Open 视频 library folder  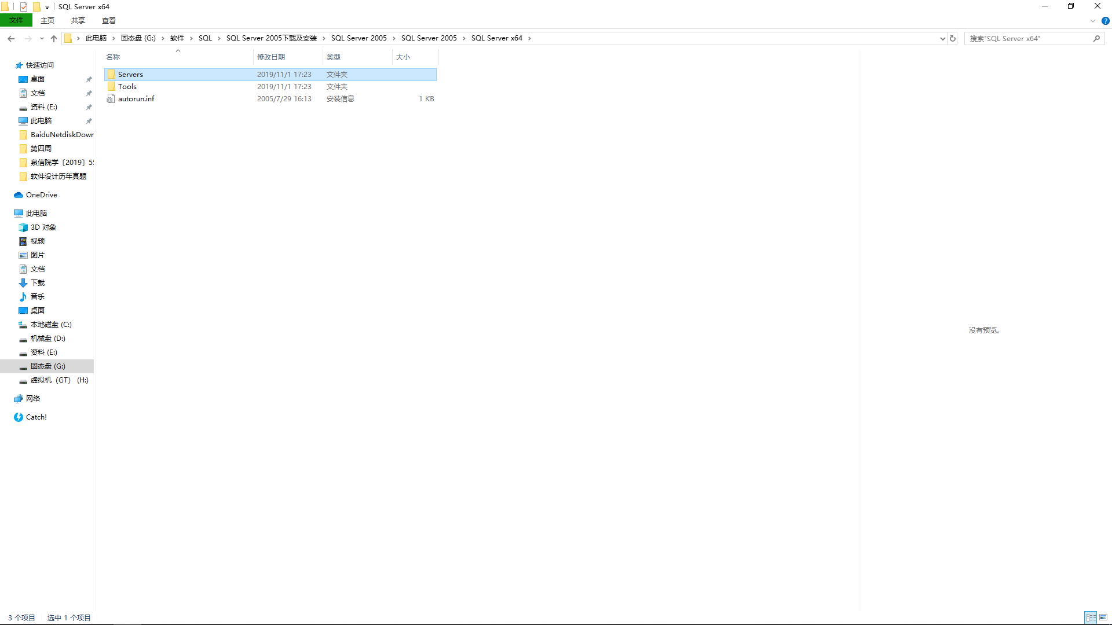(38, 241)
